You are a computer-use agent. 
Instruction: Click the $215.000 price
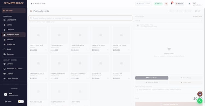tap(33, 50)
